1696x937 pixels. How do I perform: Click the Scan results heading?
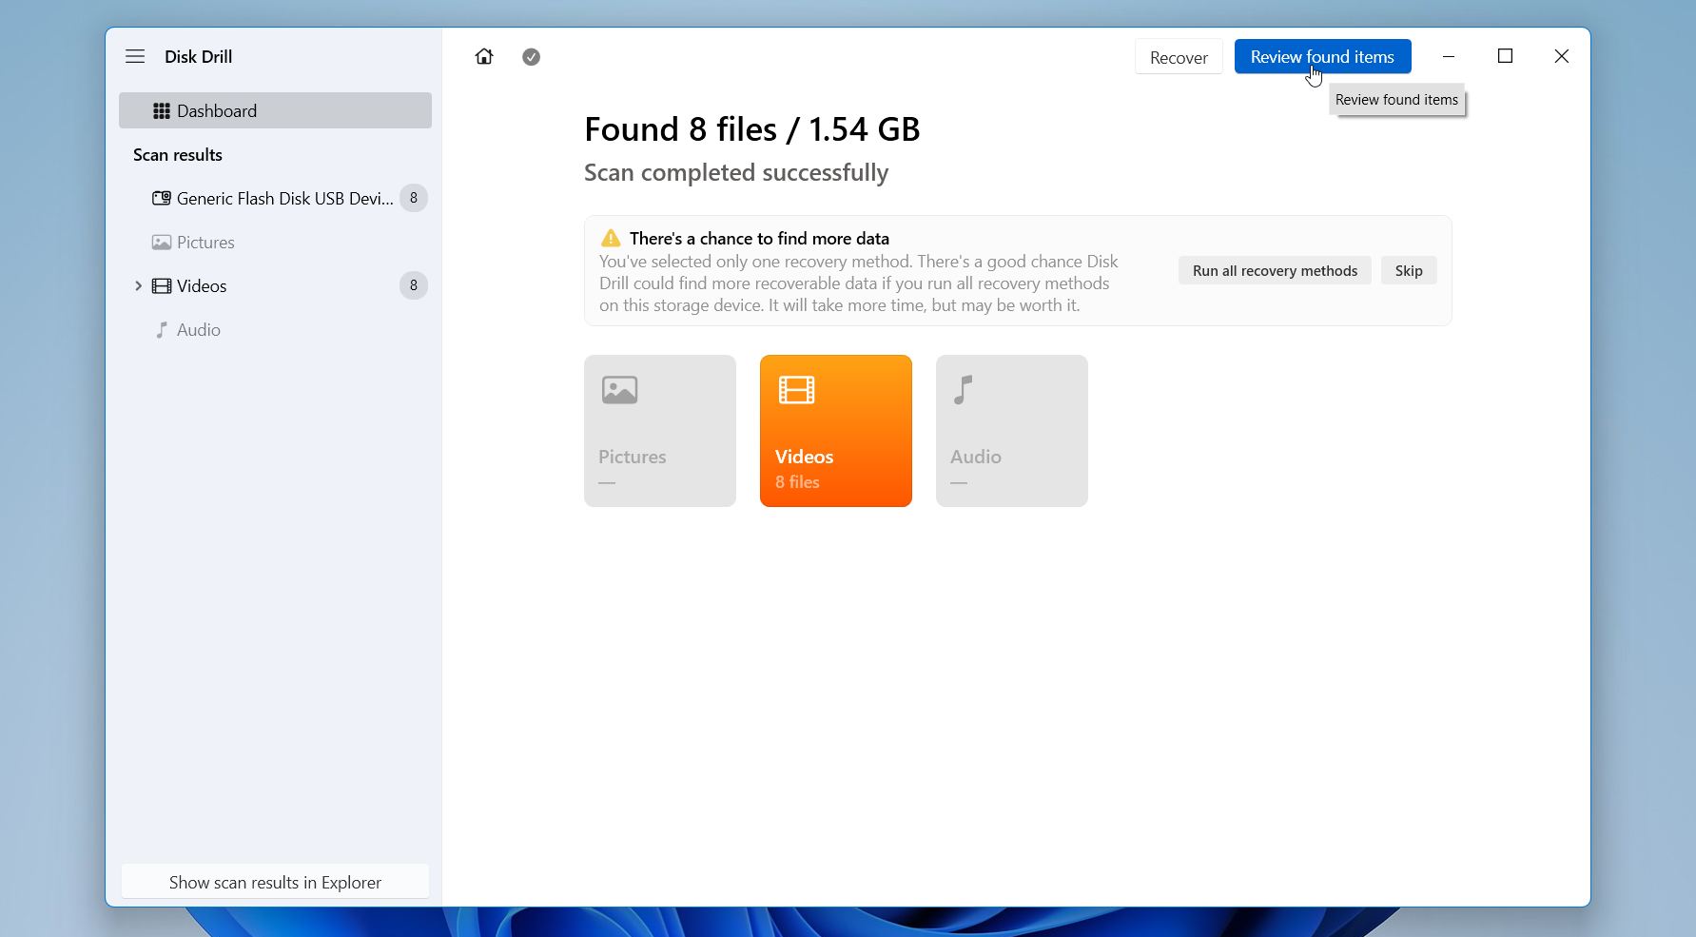(178, 154)
